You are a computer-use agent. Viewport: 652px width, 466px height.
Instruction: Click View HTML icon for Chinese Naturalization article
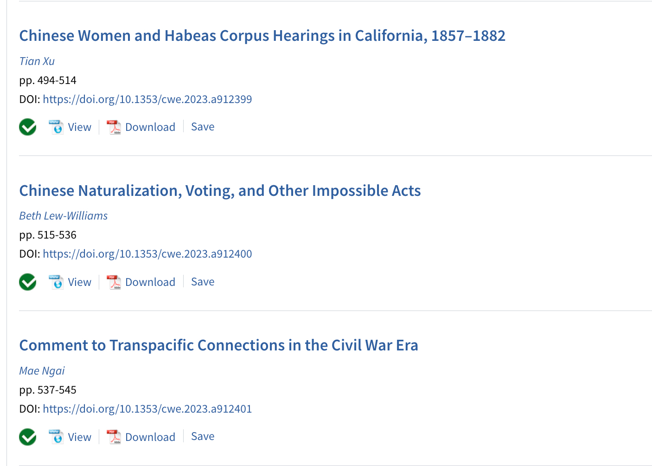pyautogui.click(x=56, y=282)
